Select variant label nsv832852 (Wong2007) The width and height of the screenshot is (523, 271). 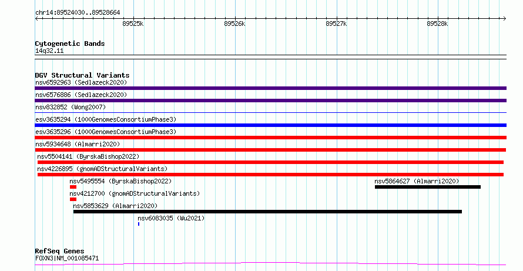point(71,107)
